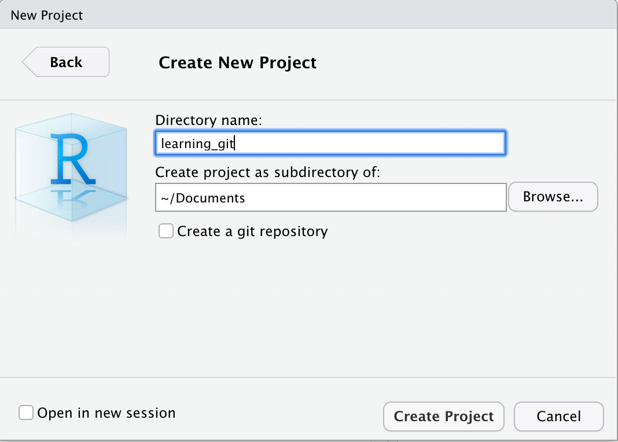618x442 pixels.
Task: Tick the Open in new session checkbox
Action: [x=26, y=413]
